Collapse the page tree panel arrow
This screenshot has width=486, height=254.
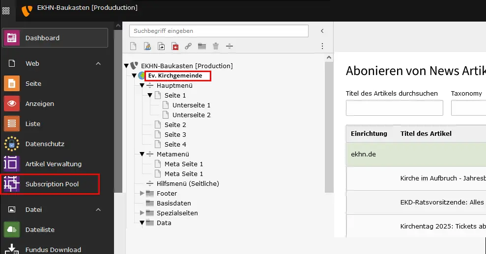[x=322, y=31]
